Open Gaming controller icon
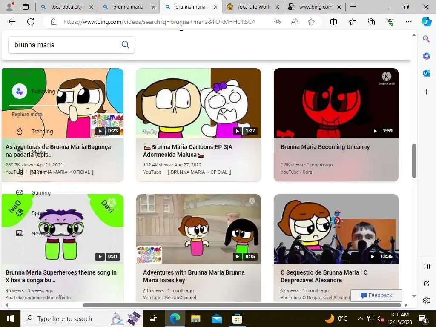This screenshot has width=436, height=327. tap(20, 192)
